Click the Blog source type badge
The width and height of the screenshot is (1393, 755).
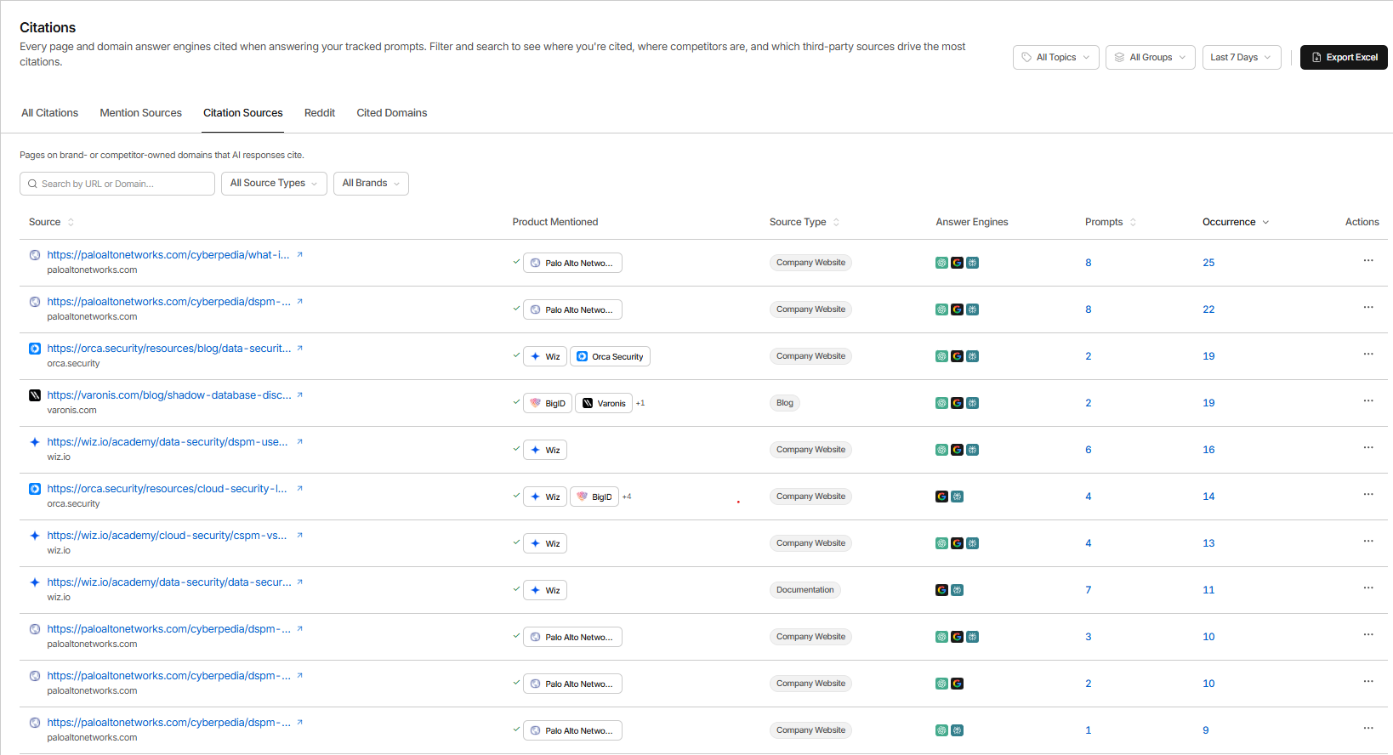[785, 403]
